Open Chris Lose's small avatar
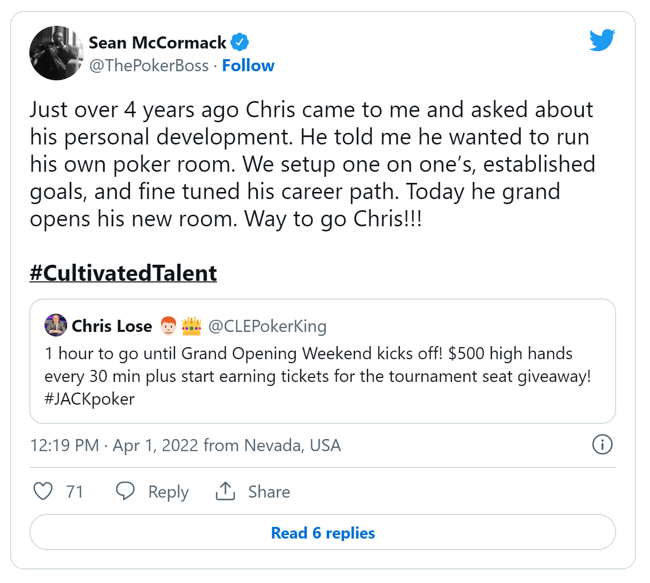650x583 pixels. pyautogui.click(x=56, y=325)
